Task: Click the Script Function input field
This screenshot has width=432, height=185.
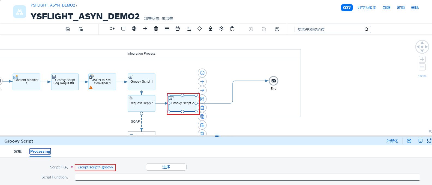Action: (247, 177)
